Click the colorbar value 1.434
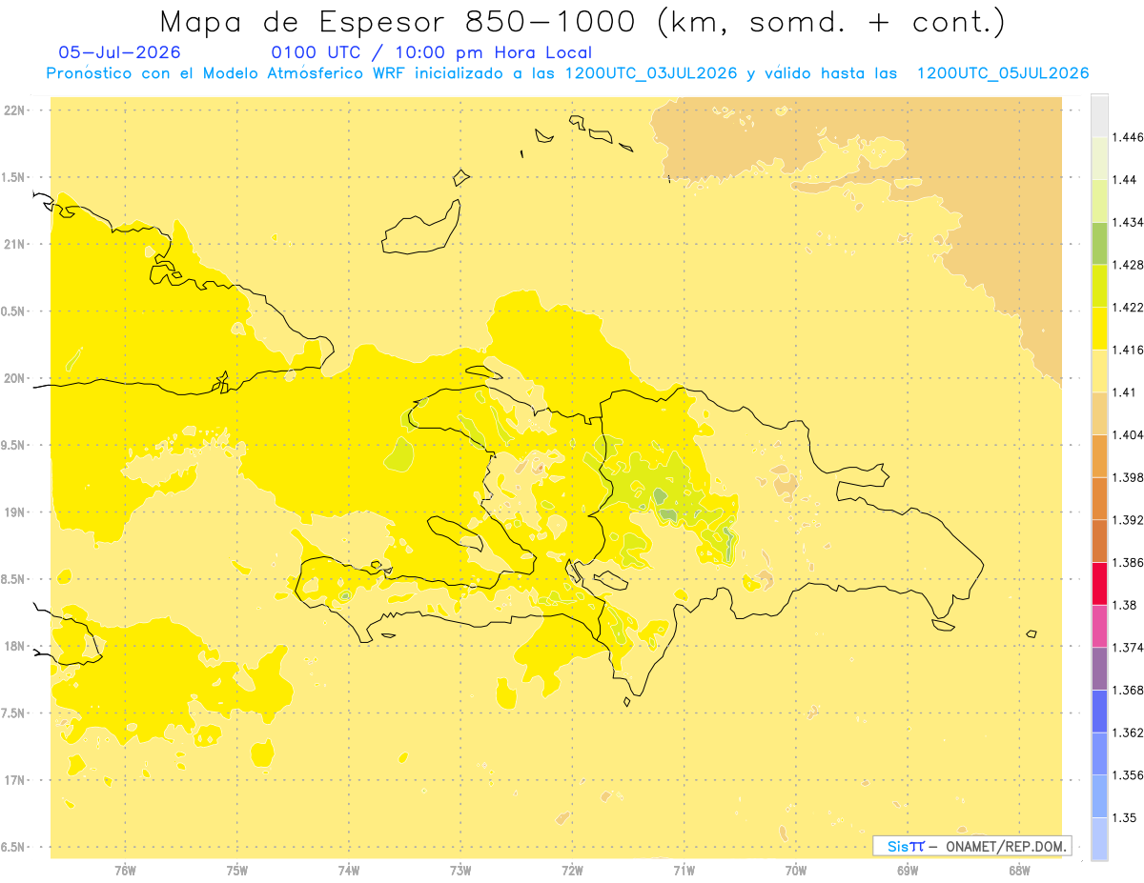This screenshot has height=883, width=1144. 1128,222
